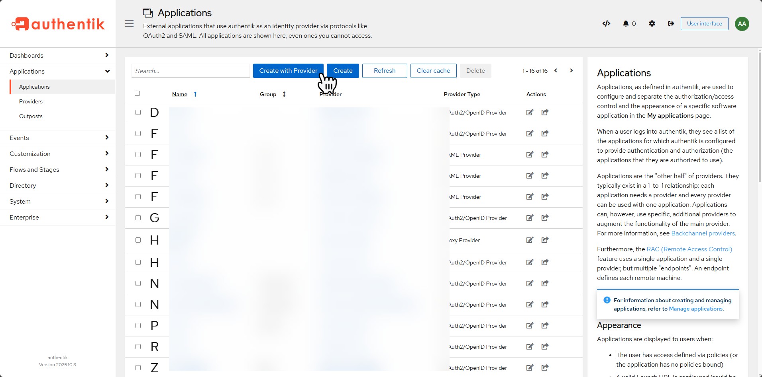Screen dimensions: 762x377
Task: Select the checkbox beside the first H row
Action: [138, 240]
